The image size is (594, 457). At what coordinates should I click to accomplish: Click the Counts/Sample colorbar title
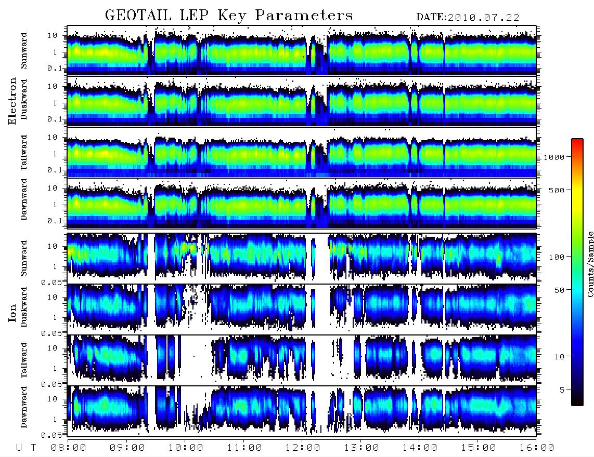[590, 264]
